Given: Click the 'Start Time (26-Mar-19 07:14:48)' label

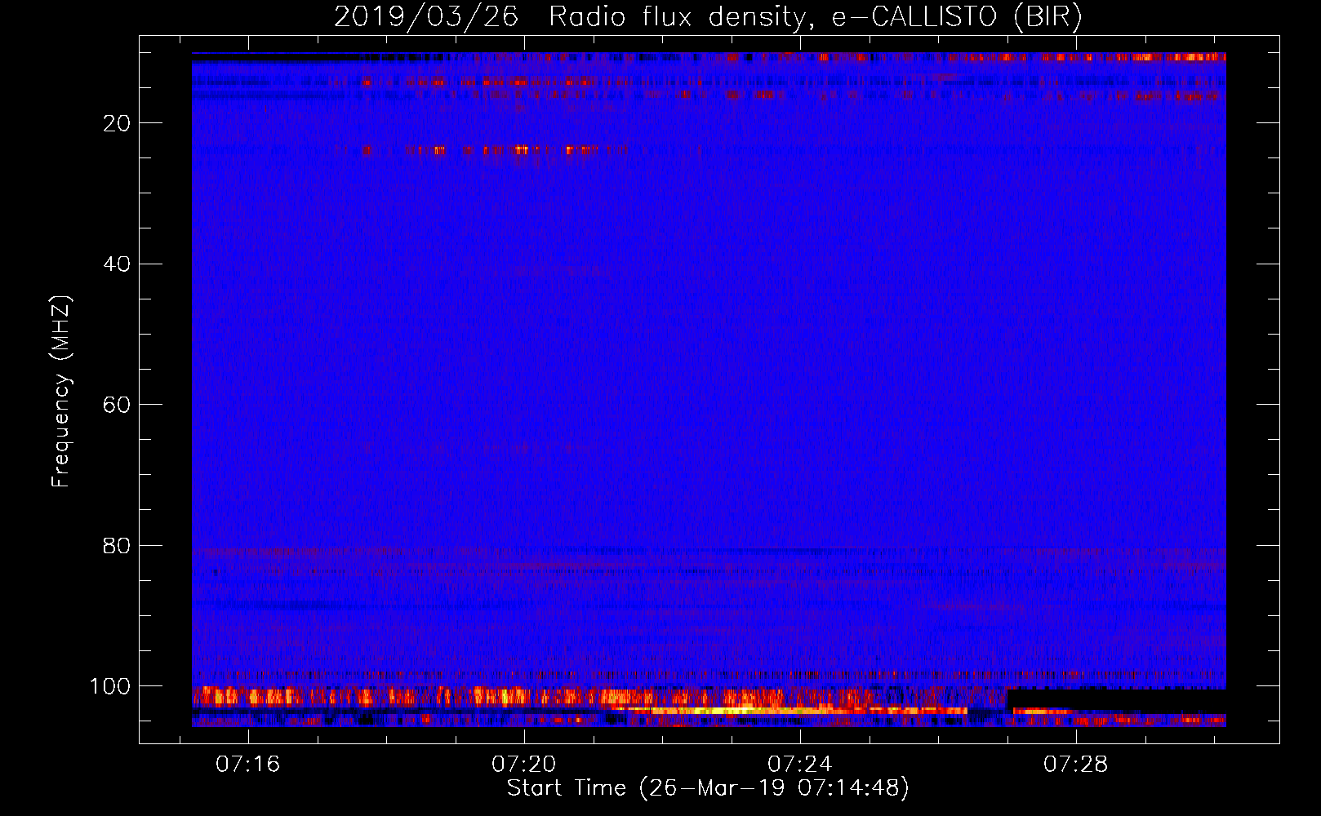Looking at the screenshot, I should 708,788.
